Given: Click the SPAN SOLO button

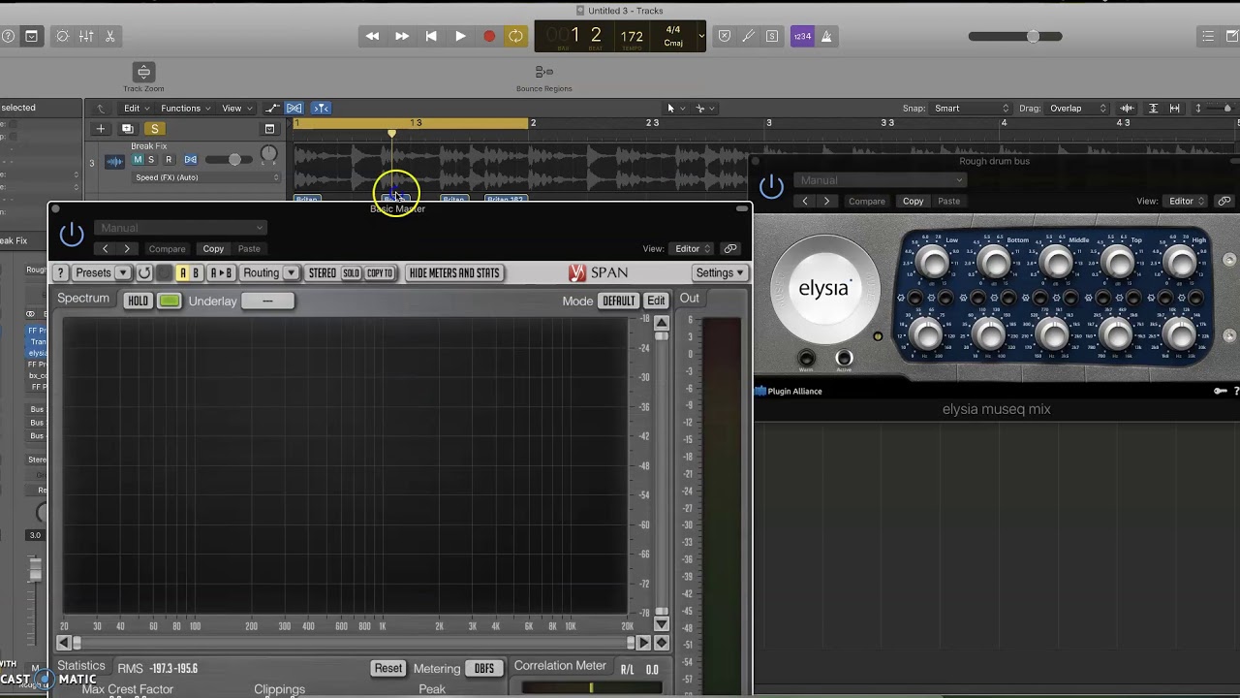Looking at the screenshot, I should pos(351,273).
